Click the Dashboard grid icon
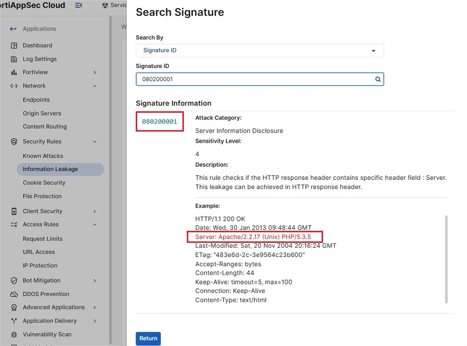Screen dimensions: 467x346 click(x=14, y=46)
